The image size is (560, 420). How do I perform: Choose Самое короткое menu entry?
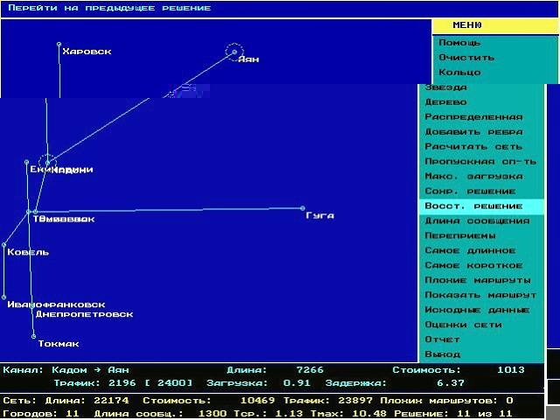[x=473, y=265]
